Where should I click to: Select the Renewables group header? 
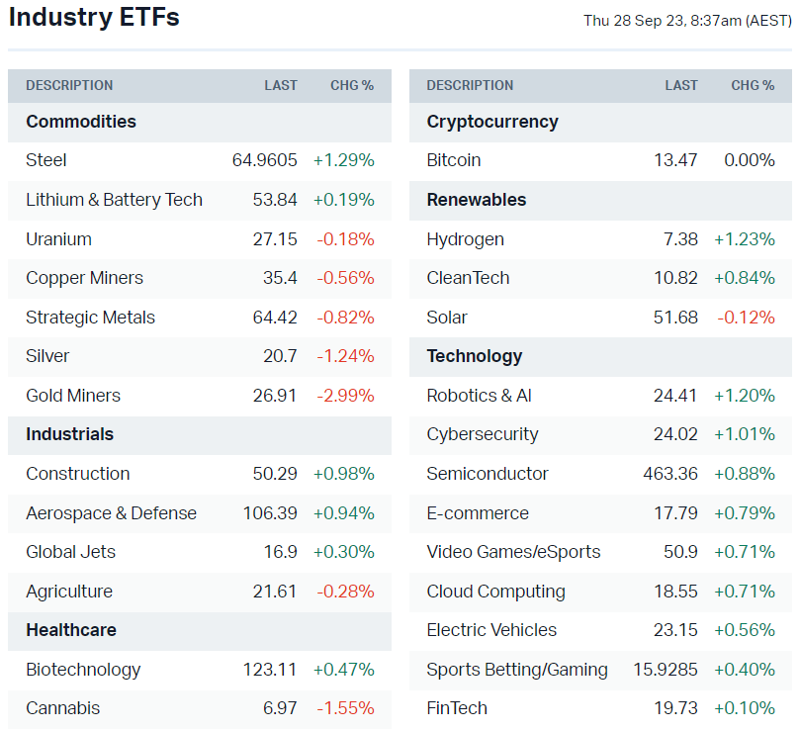pyautogui.click(x=477, y=200)
